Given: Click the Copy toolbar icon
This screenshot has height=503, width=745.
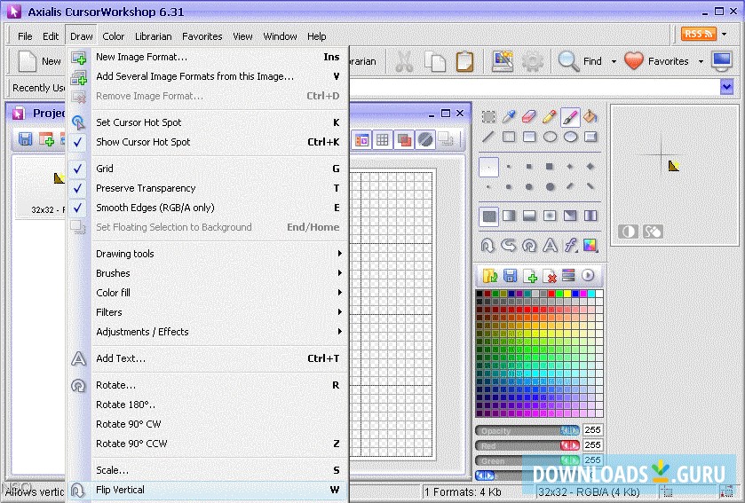Looking at the screenshot, I should (434, 62).
